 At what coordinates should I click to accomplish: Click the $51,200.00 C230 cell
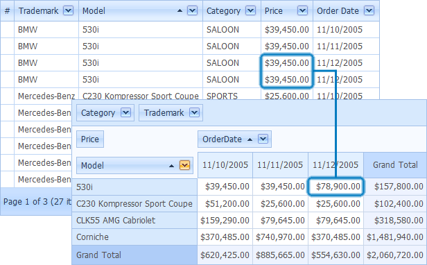[x=225, y=204]
